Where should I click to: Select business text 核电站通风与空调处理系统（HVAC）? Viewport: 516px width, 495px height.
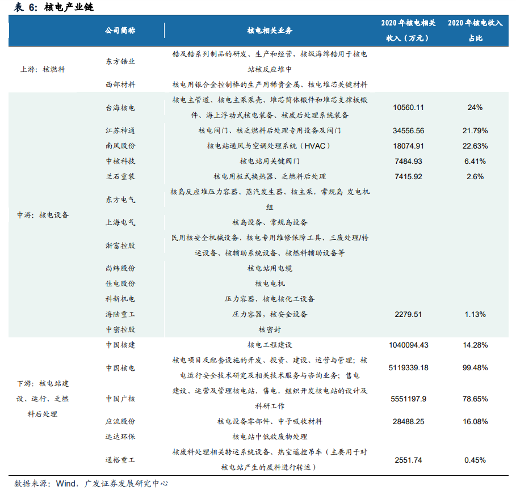tap(270, 146)
